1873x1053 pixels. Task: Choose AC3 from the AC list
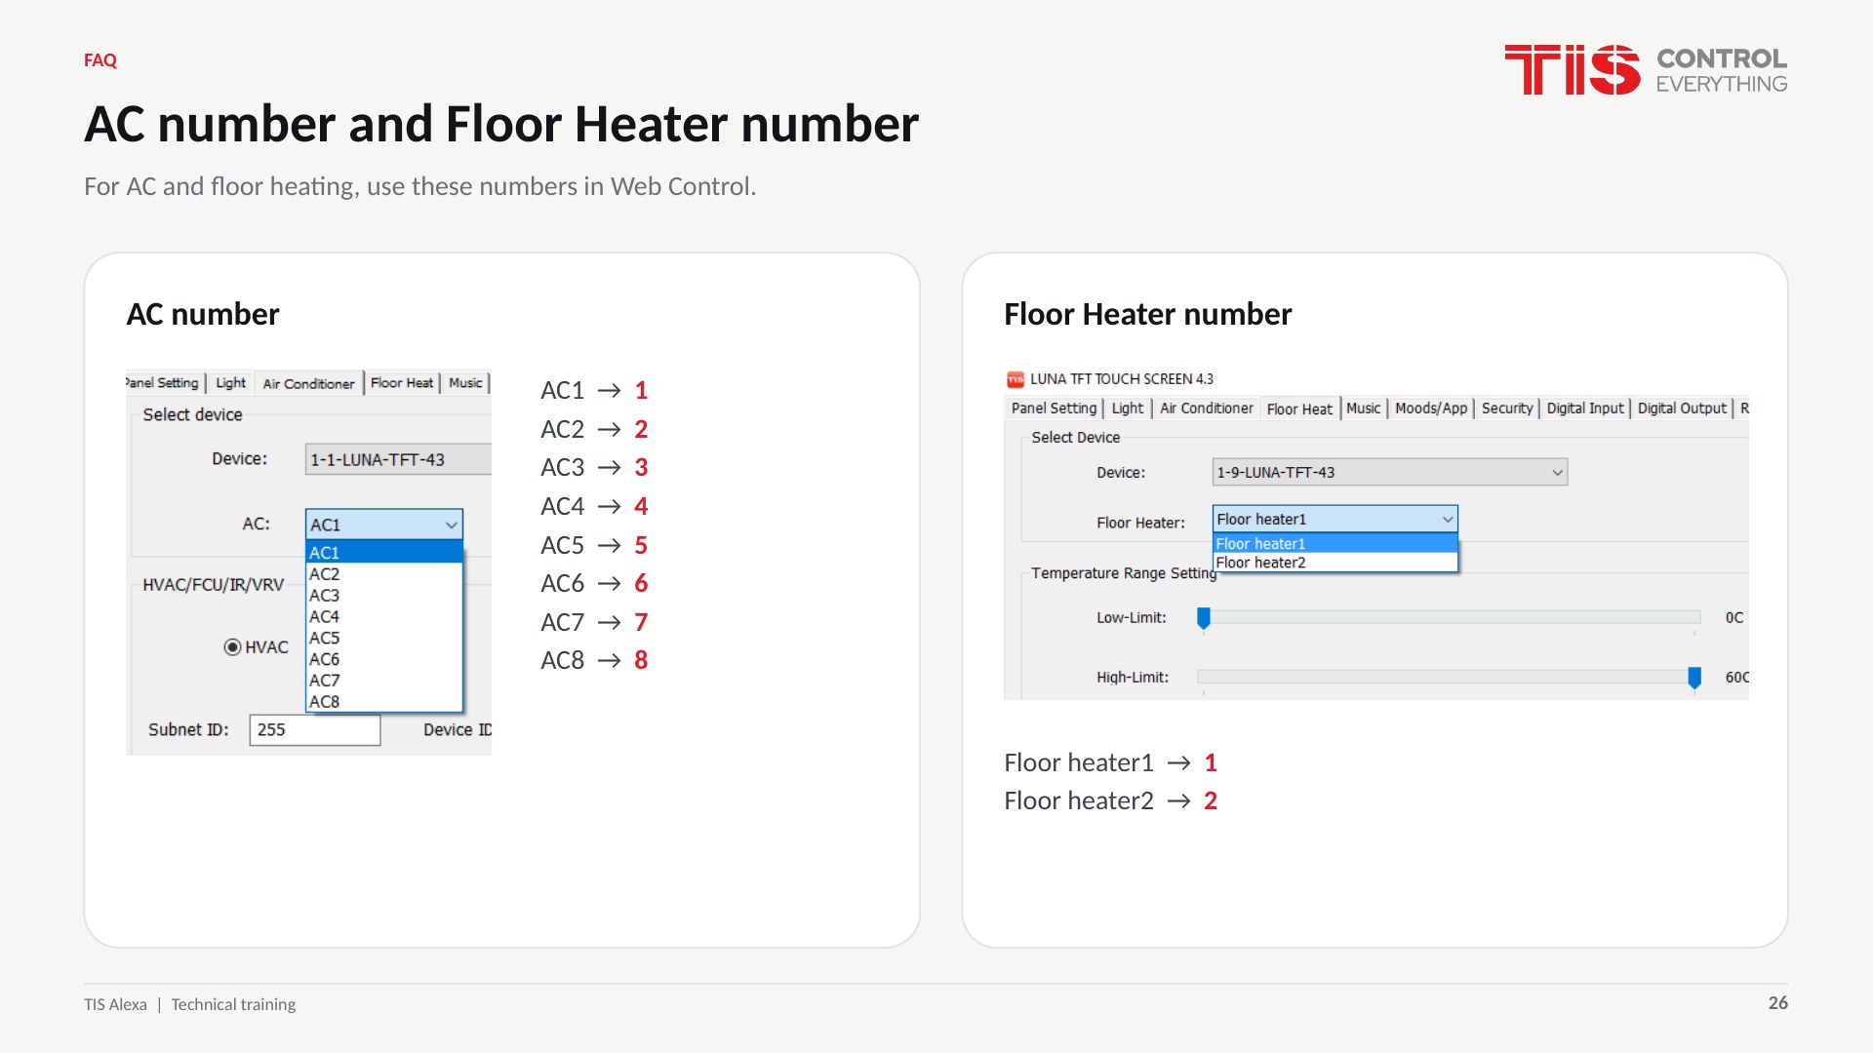click(383, 596)
